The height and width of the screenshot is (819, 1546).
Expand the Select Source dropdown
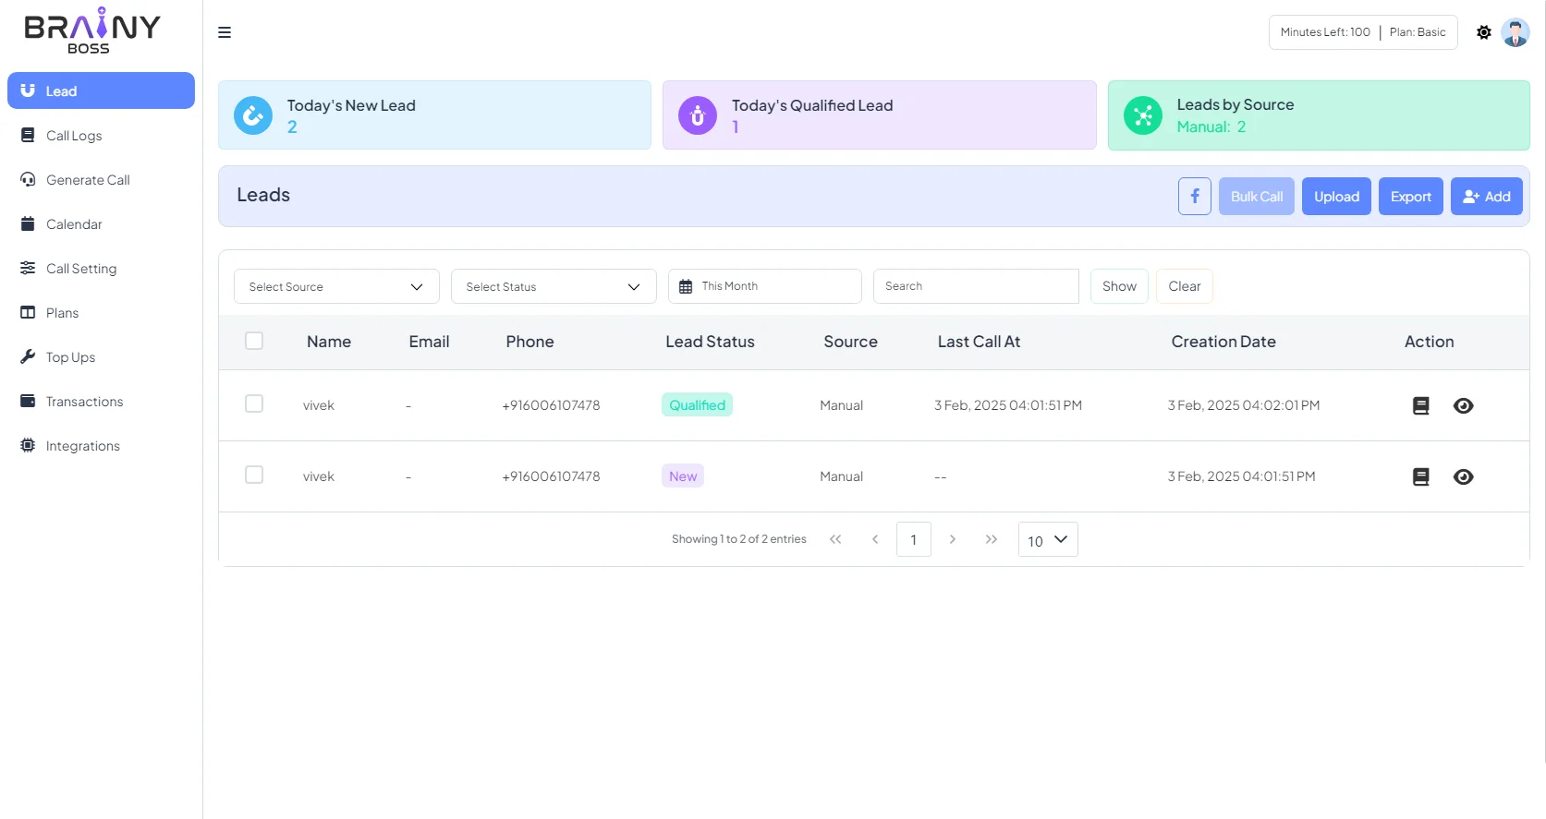[x=336, y=286]
